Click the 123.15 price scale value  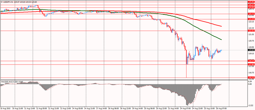tap(251, 22)
